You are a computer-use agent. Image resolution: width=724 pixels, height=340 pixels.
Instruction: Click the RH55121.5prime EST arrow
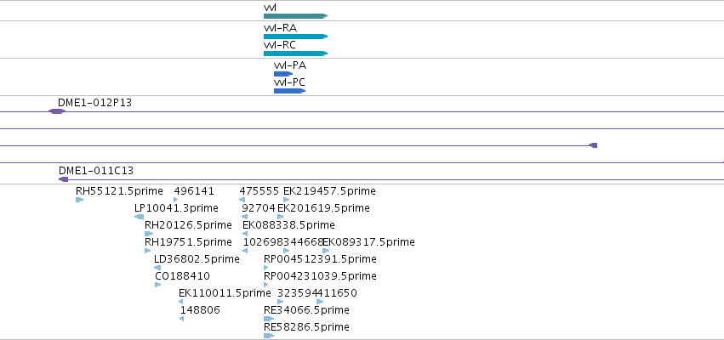point(79,200)
